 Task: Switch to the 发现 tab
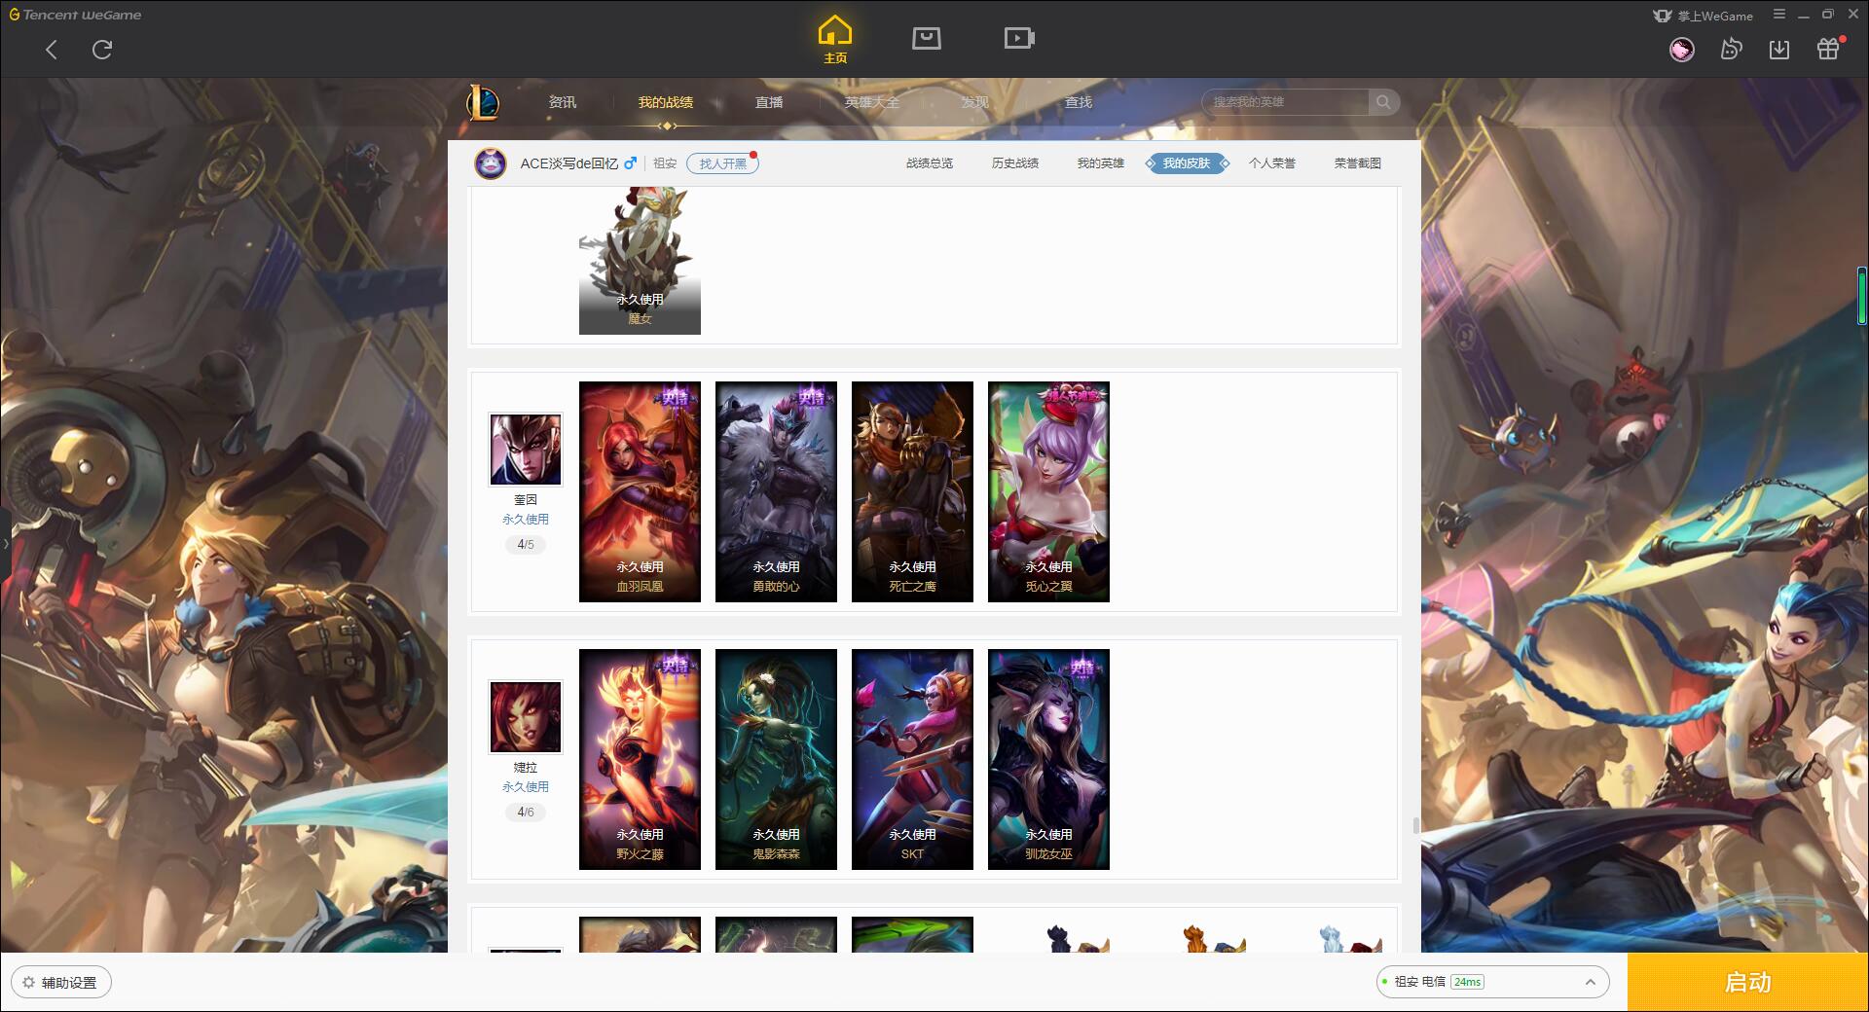coord(975,102)
